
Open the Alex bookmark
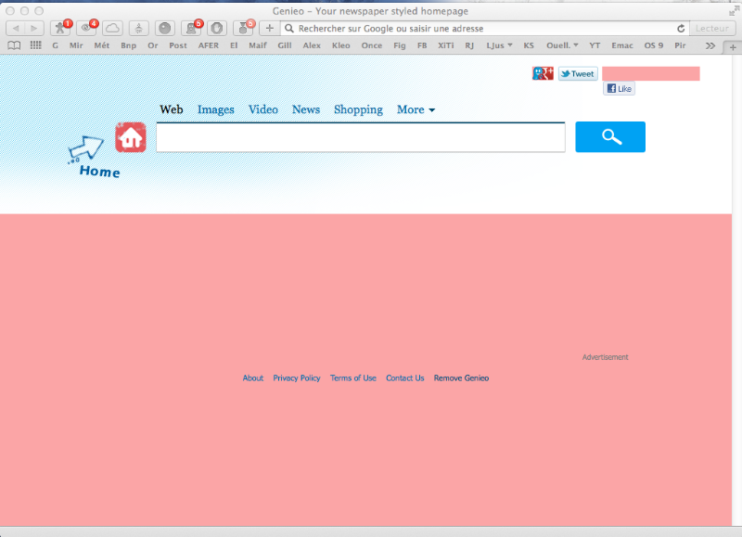[312, 45]
